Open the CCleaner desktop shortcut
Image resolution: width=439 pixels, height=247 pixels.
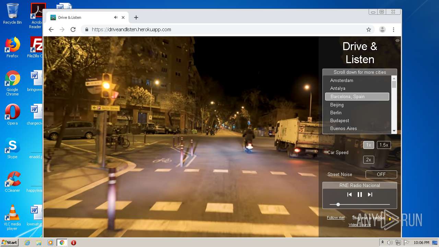tap(12, 182)
